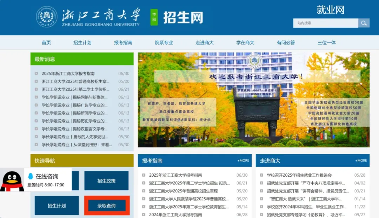
Task: Open 走进商大 in navigation bar
Action: pyautogui.click(x=205, y=43)
